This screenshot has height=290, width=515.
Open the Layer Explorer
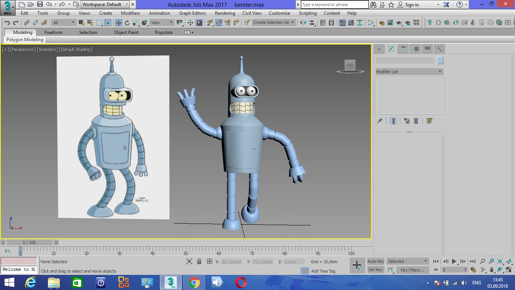331,23
